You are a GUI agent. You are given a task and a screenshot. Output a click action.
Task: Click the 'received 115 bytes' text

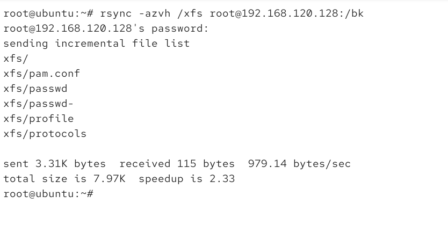(x=177, y=164)
